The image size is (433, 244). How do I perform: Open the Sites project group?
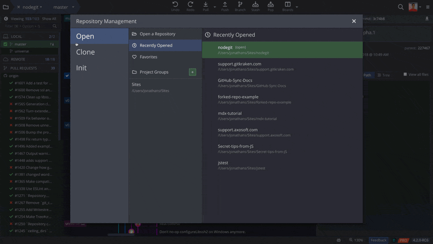pyautogui.click(x=165, y=87)
